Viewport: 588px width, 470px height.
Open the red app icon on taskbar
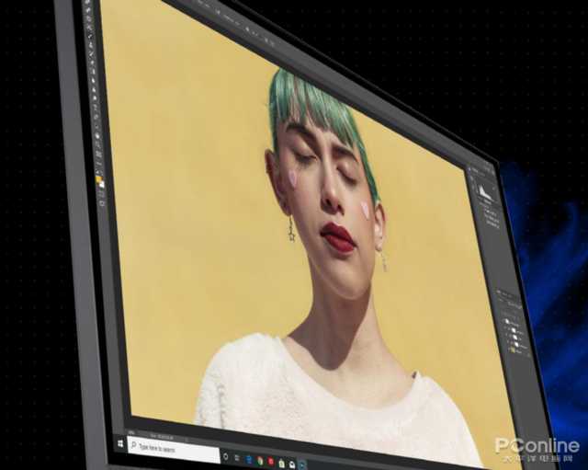tap(271, 462)
